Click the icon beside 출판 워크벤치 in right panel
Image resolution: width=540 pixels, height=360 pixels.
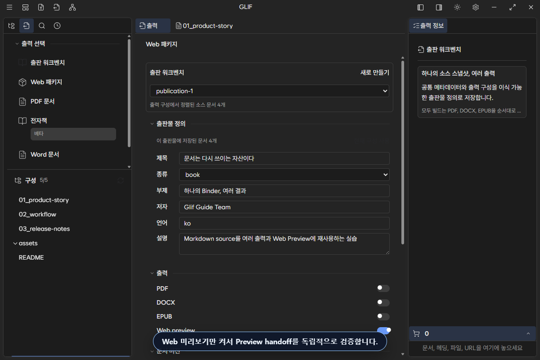click(421, 49)
